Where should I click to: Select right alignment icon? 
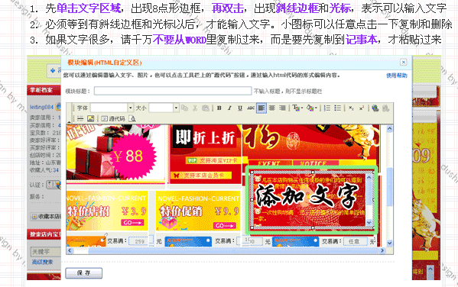(282, 108)
